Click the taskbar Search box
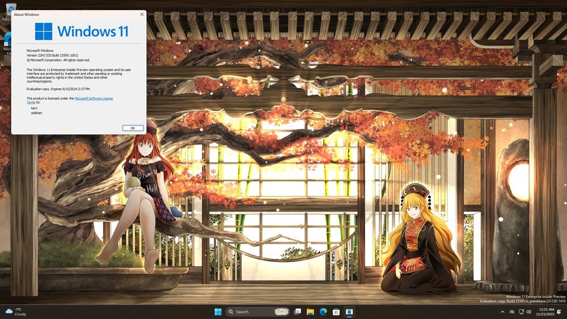The height and width of the screenshot is (319, 567). (x=258, y=312)
